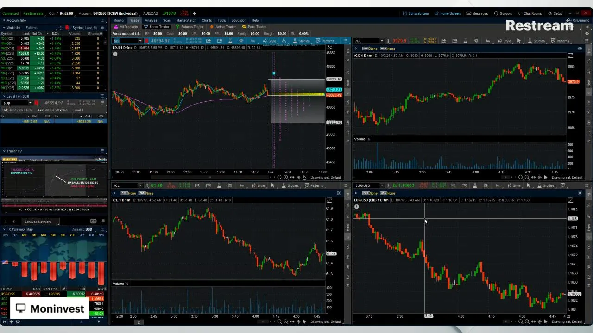Zoom out on the $DJI chart

pyautogui.click(x=280, y=177)
